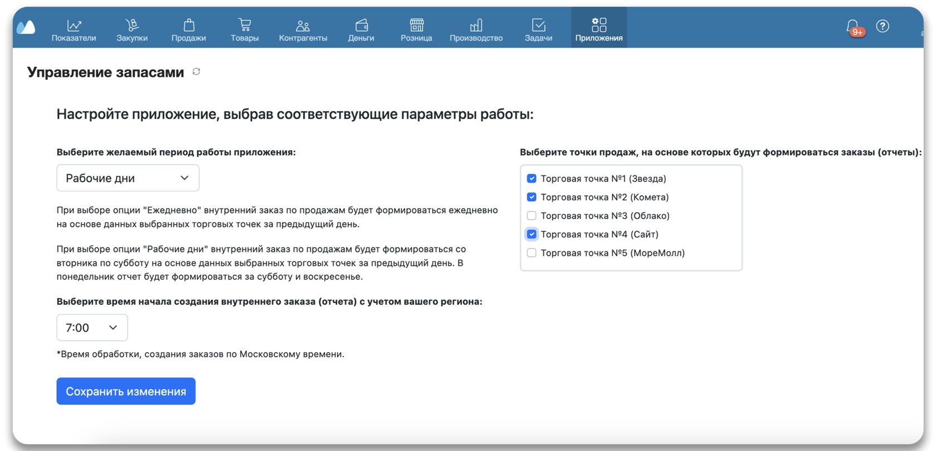Viewport: 936px width, 451px height.
Task: Check Торговая точка №3 (Облако)
Action: point(532,215)
